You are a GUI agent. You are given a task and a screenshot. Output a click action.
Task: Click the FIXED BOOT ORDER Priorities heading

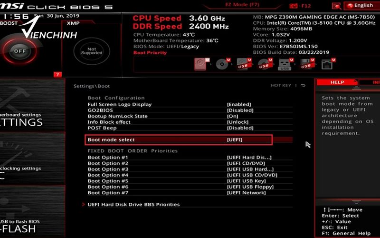coord(133,151)
